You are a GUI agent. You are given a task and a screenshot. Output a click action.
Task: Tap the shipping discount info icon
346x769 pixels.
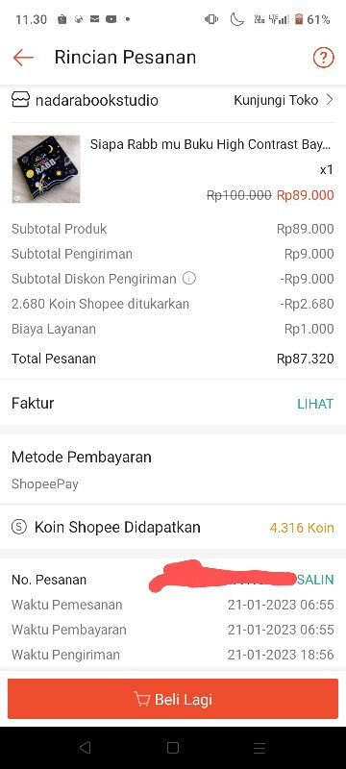coord(189,279)
